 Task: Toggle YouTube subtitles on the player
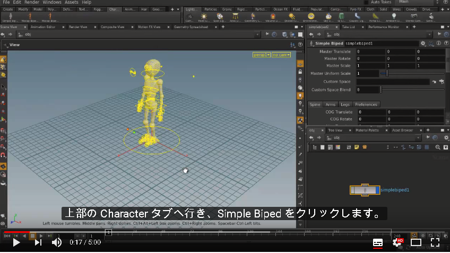point(378,243)
